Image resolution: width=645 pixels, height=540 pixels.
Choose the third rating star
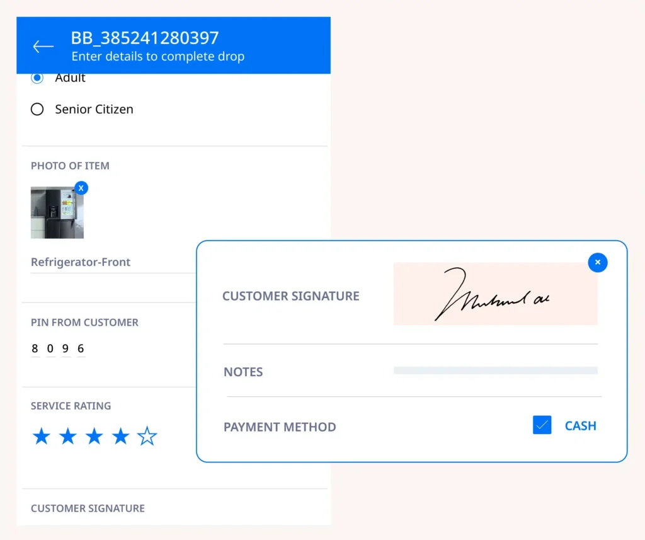(94, 436)
